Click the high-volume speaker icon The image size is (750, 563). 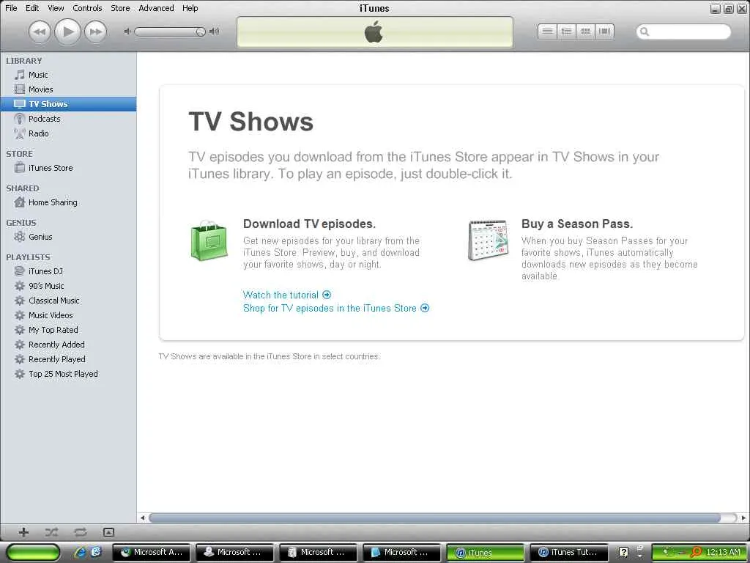[x=215, y=32]
